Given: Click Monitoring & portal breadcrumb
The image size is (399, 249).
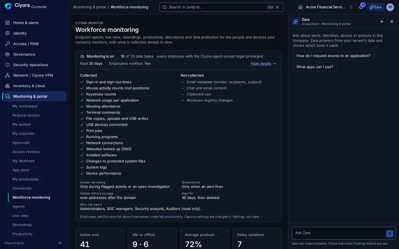Looking at the screenshot, I should (x=89, y=7).
